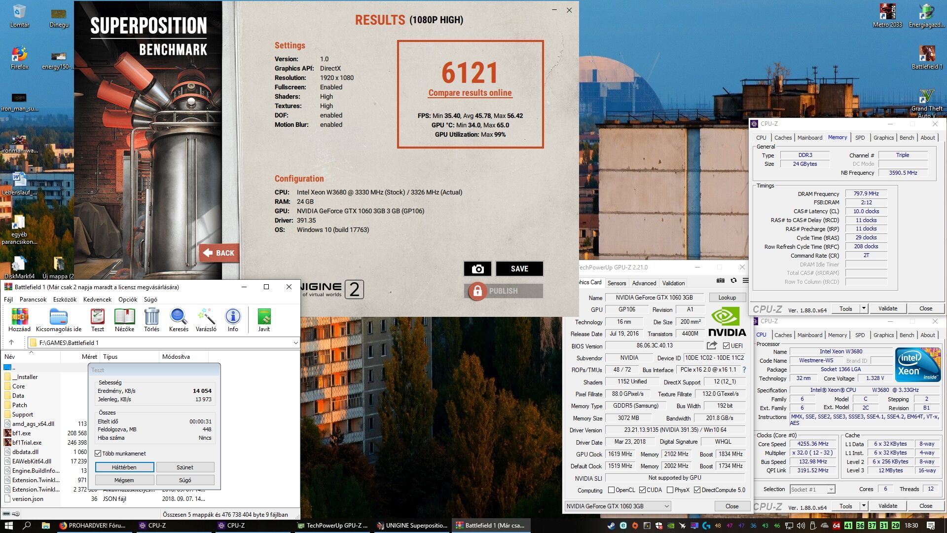Expand the WinRAR path dropdown for F:\GAMES\Battlefield 1
Image resolution: width=947 pixels, height=533 pixels.
point(295,343)
